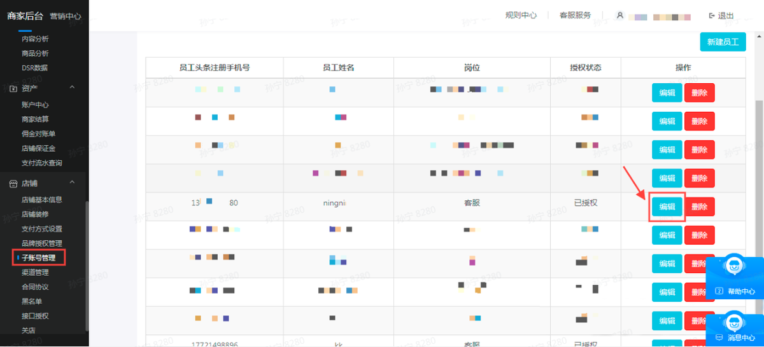The image size is (764, 347).
Task: Open 客服服务 in header
Action: tap(575, 16)
